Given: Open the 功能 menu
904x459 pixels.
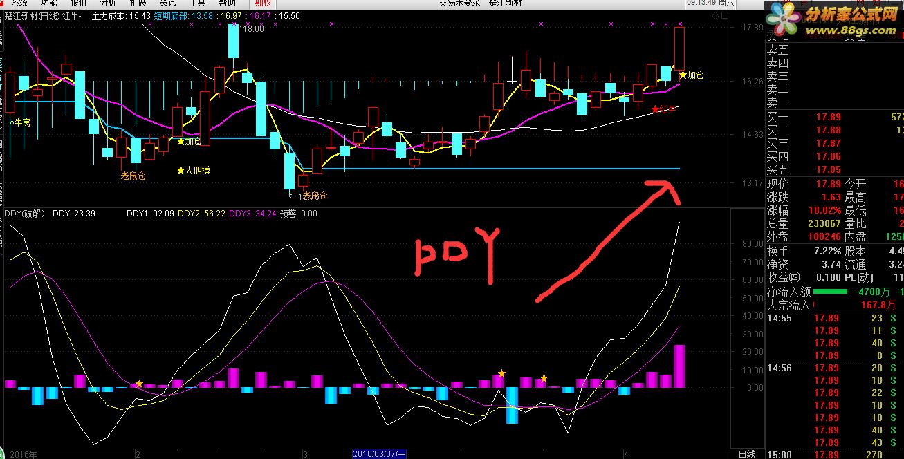Looking at the screenshot, I should (49, 3).
